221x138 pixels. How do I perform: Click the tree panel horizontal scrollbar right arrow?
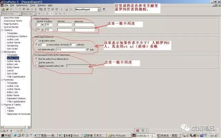pos(29,127)
